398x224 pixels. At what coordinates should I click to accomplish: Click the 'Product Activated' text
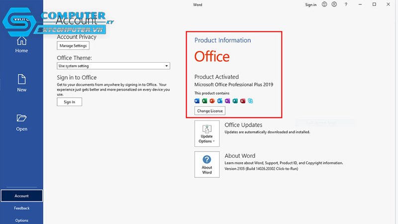click(216, 77)
